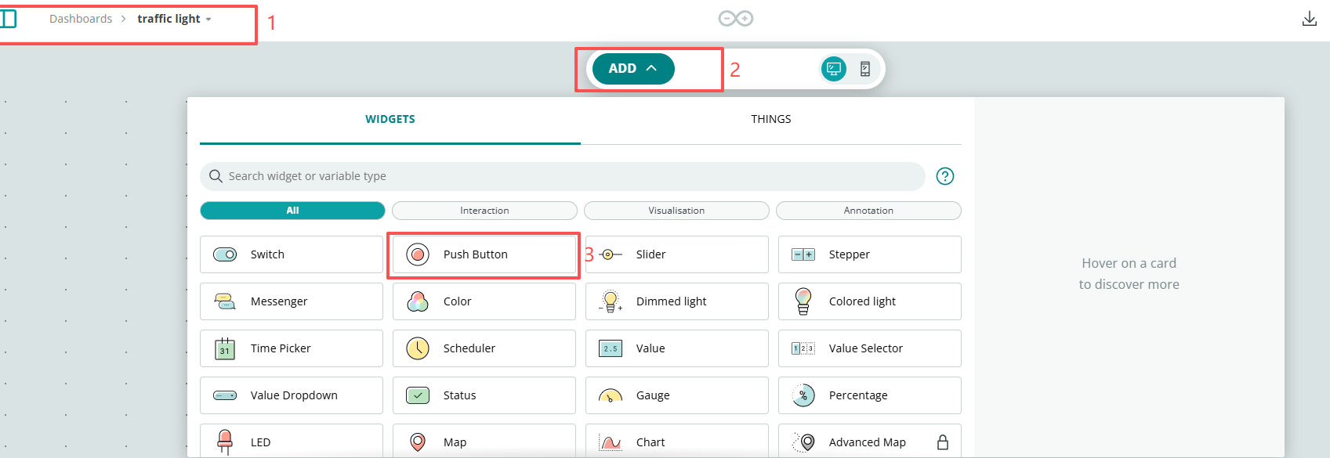Viewport: 1330px width, 458px height.
Task: Add a Time Picker widget
Action: [x=292, y=348]
